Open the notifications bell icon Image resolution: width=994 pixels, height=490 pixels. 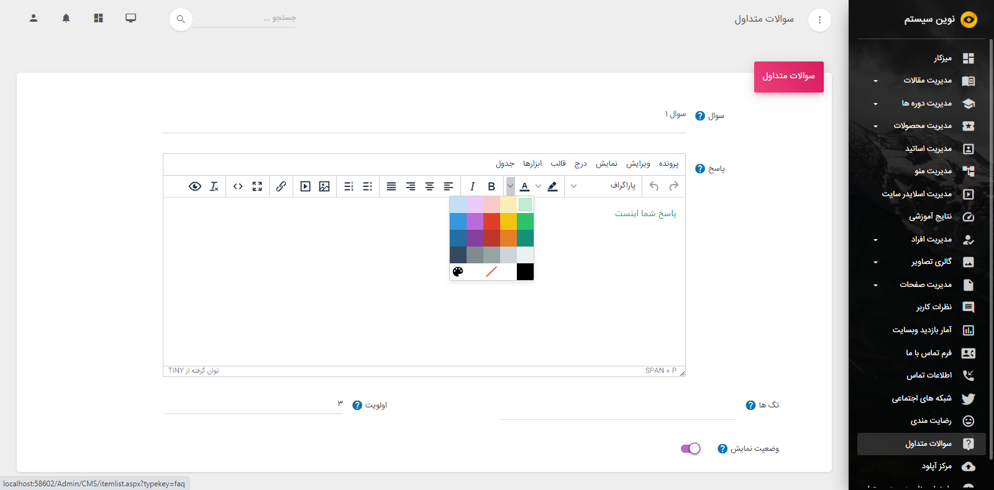(66, 19)
